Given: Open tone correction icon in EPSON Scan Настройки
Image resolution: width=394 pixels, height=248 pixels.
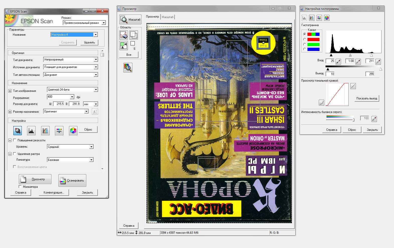Looking at the screenshot, I should 45,131.
